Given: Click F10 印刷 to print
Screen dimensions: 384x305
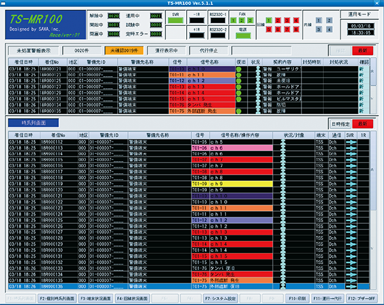Looking at the screenshot, I should coord(298,299).
